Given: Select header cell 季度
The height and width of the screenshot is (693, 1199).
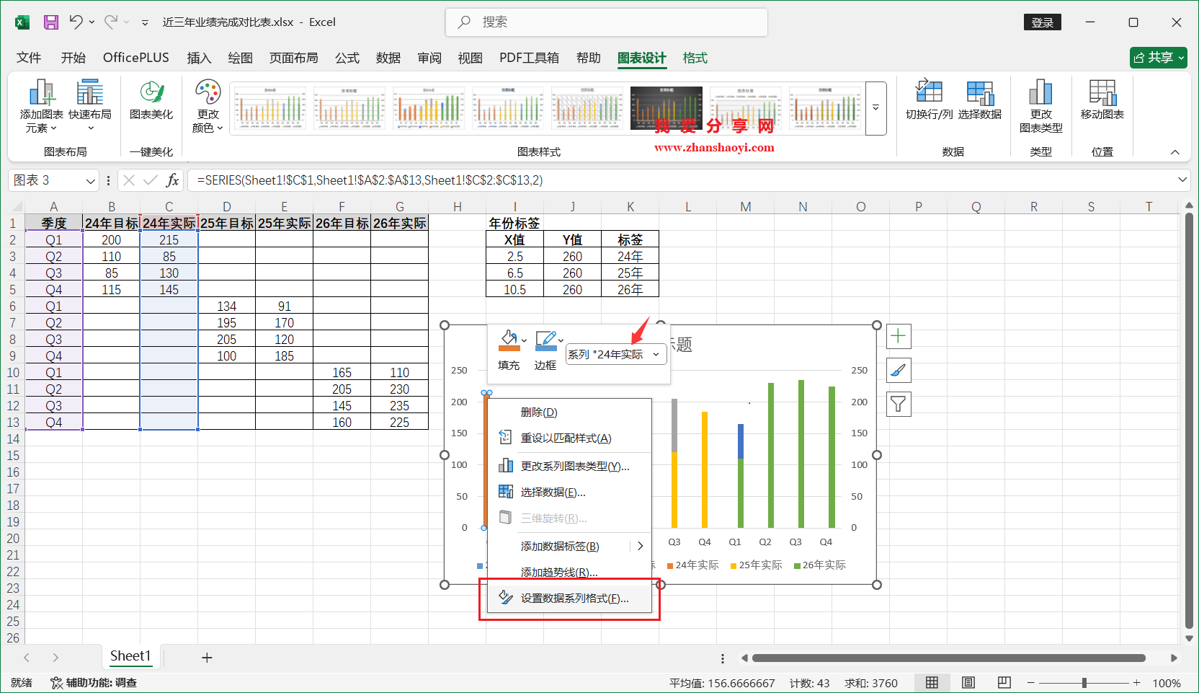Looking at the screenshot, I should (x=54, y=224).
